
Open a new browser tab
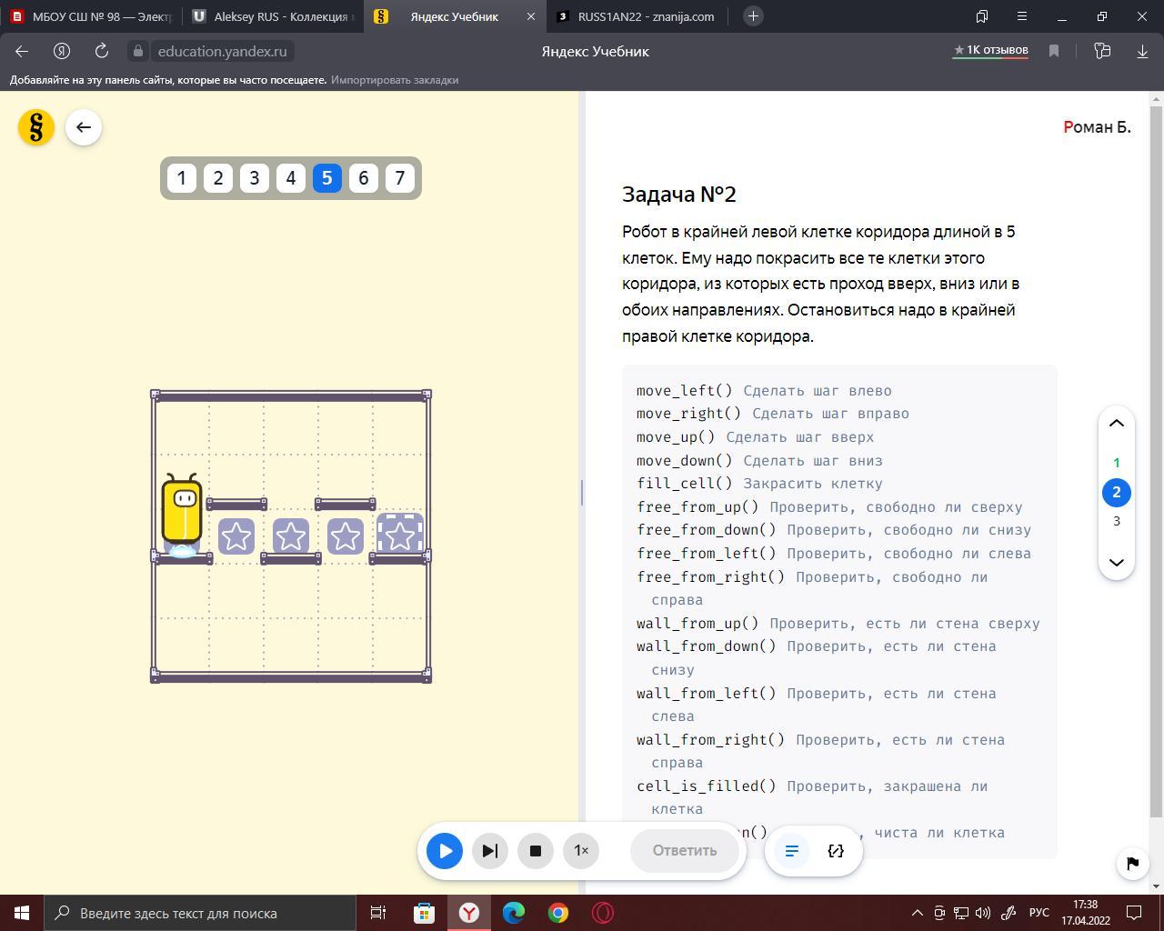tap(753, 16)
